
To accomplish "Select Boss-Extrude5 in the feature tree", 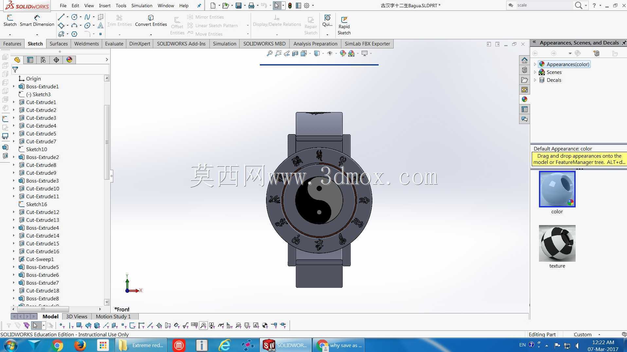I will coord(43,267).
